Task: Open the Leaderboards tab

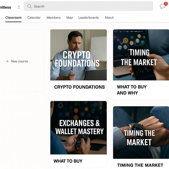Action: pyautogui.click(x=88, y=17)
